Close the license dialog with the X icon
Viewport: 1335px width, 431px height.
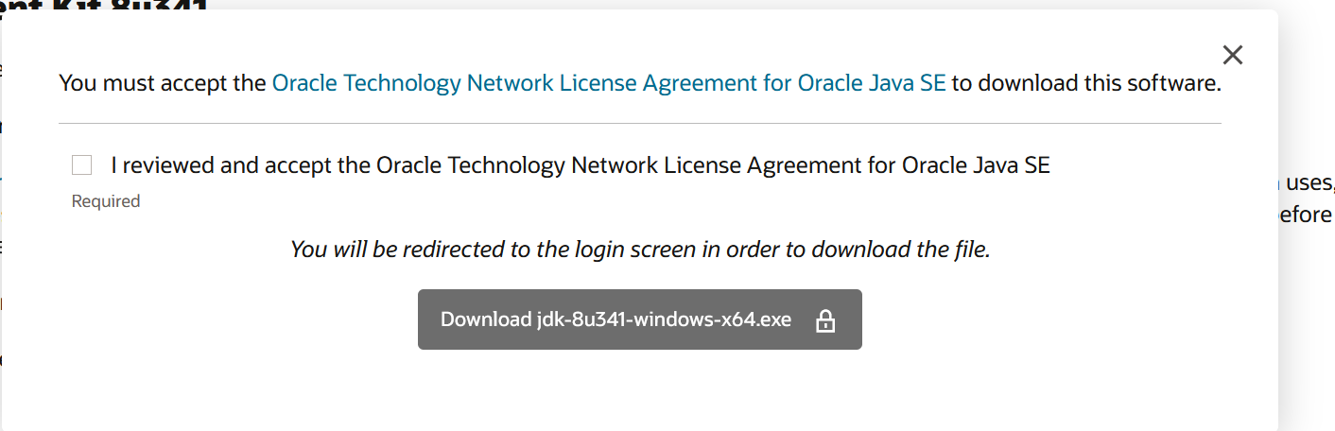pyautogui.click(x=1232, y=55)
